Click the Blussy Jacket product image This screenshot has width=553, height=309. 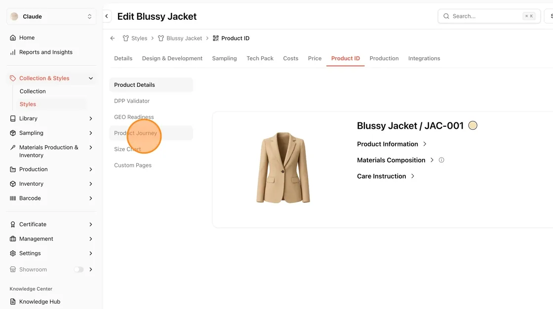(283, 168)
